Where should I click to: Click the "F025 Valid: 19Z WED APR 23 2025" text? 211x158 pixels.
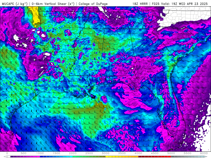180,4
